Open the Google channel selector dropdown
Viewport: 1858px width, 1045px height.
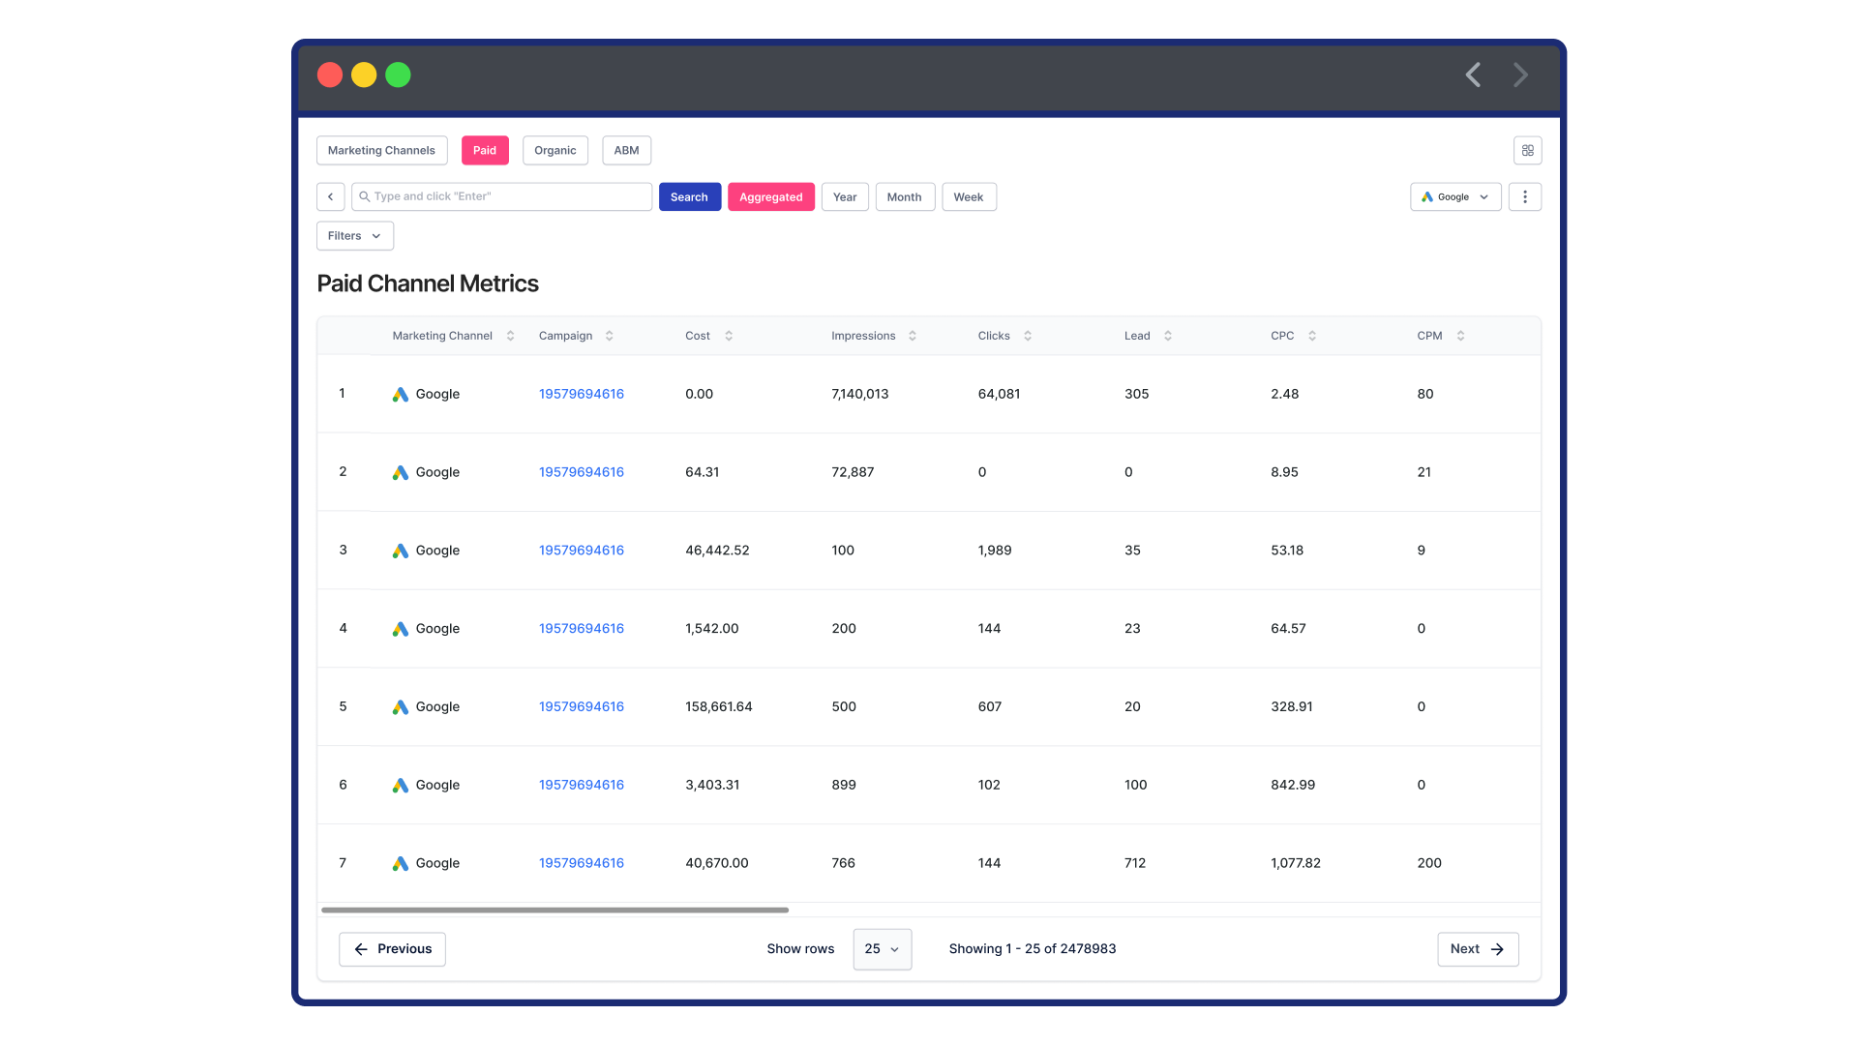(x=1454, y=196)
